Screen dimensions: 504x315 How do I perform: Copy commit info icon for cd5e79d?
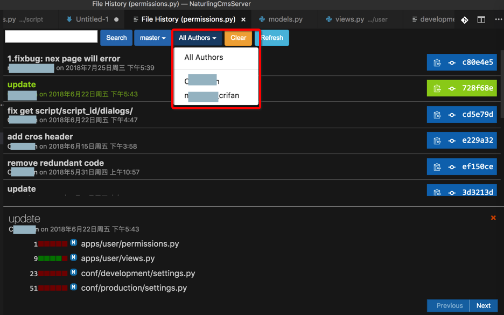point(437,115)
